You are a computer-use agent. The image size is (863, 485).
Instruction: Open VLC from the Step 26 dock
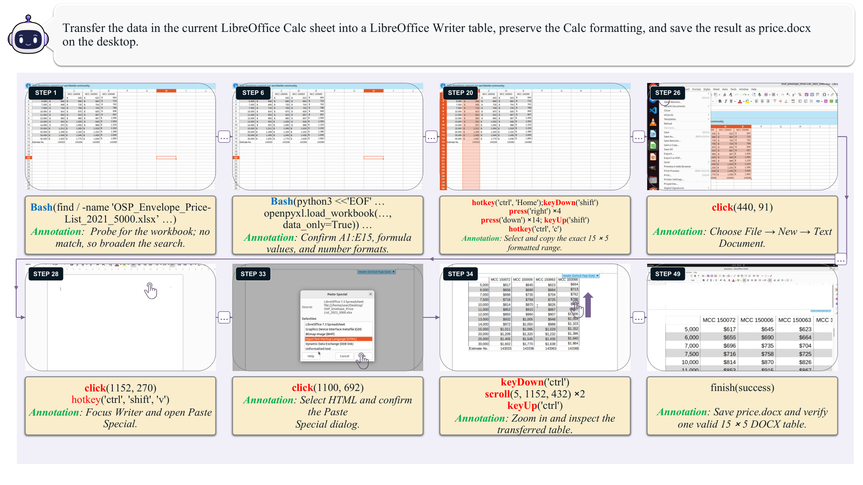point(653,122)
